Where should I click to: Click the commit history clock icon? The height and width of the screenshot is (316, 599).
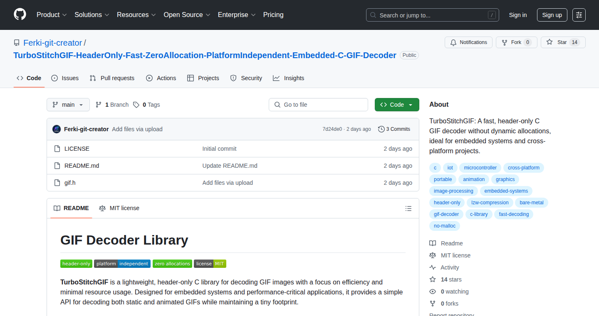[381, 129]
